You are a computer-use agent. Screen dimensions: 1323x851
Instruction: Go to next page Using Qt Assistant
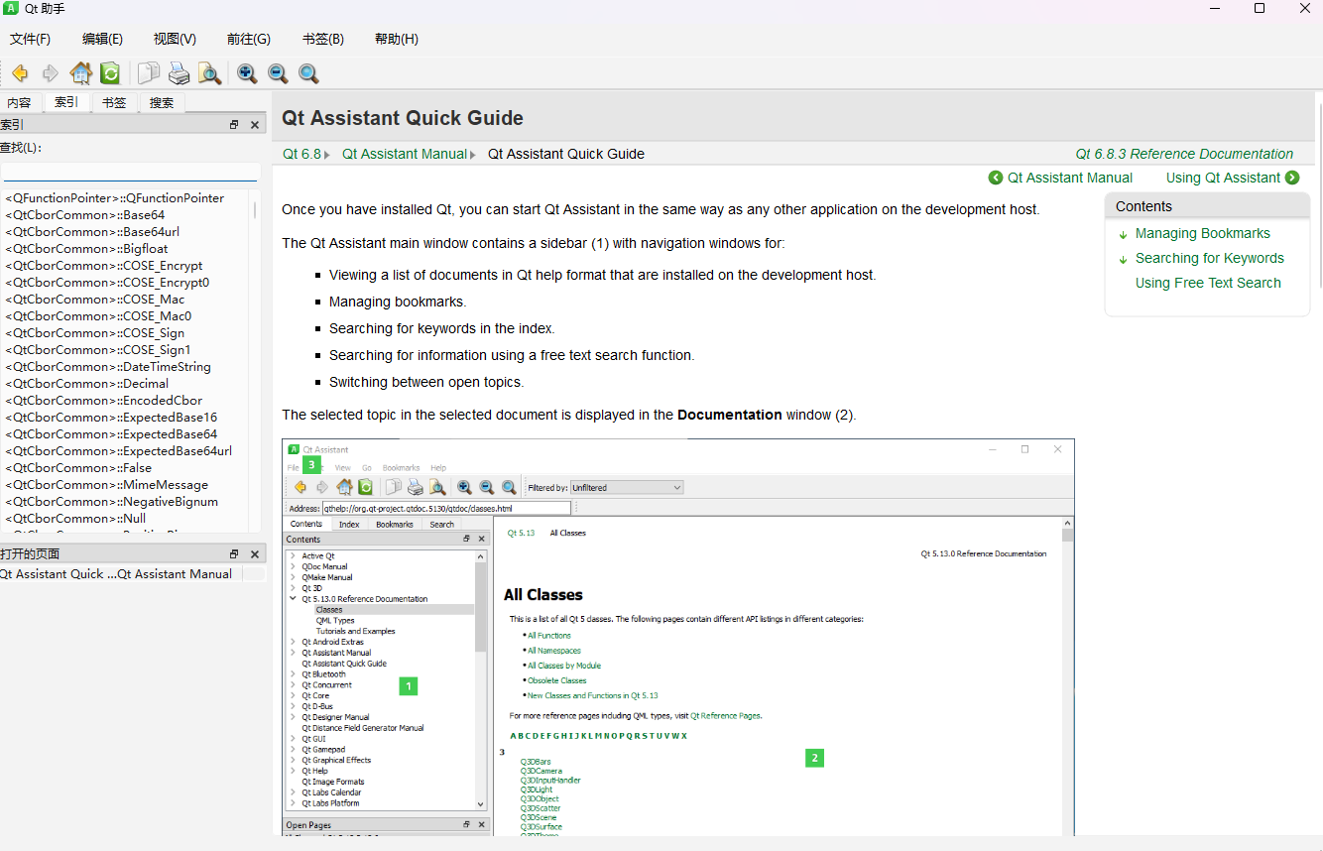1223,178
